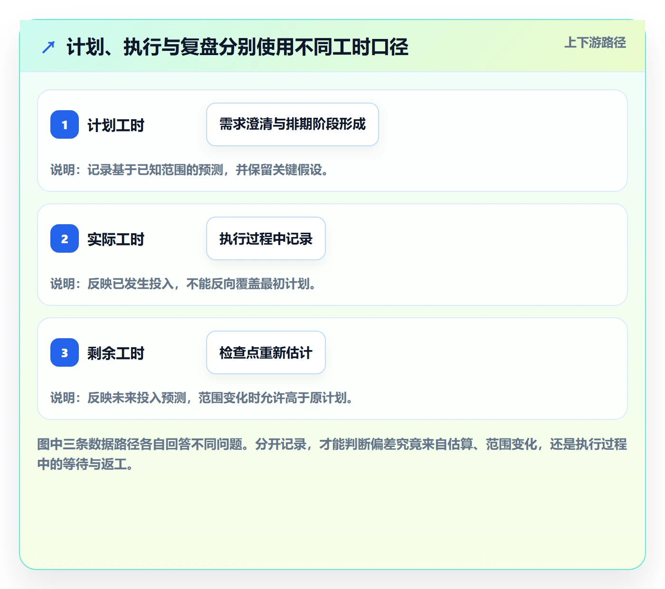Click the 上下游路径 label in header
The height and width of the screenshot is (589, 665).
coord(595,43)
